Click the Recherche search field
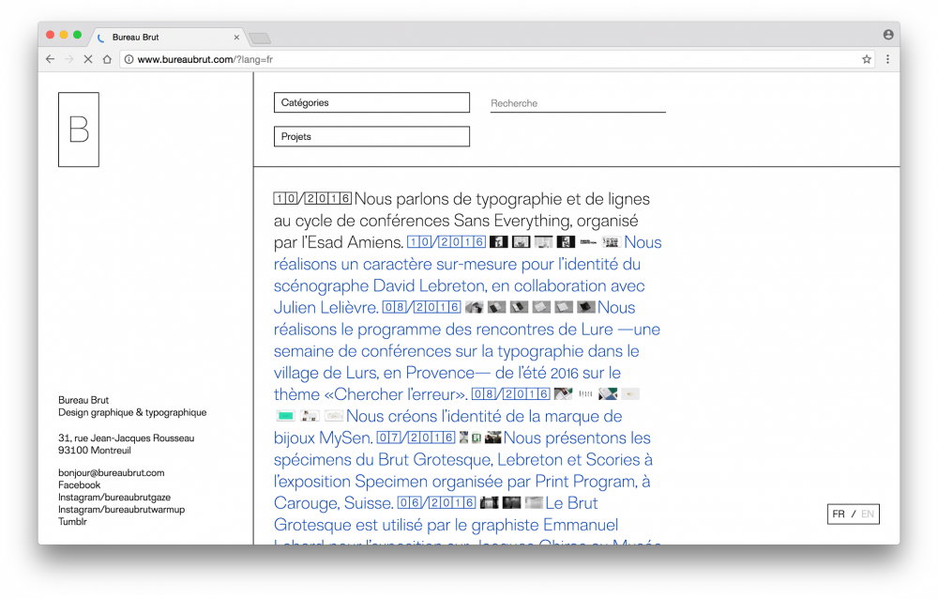 click(x=578, y=103)
